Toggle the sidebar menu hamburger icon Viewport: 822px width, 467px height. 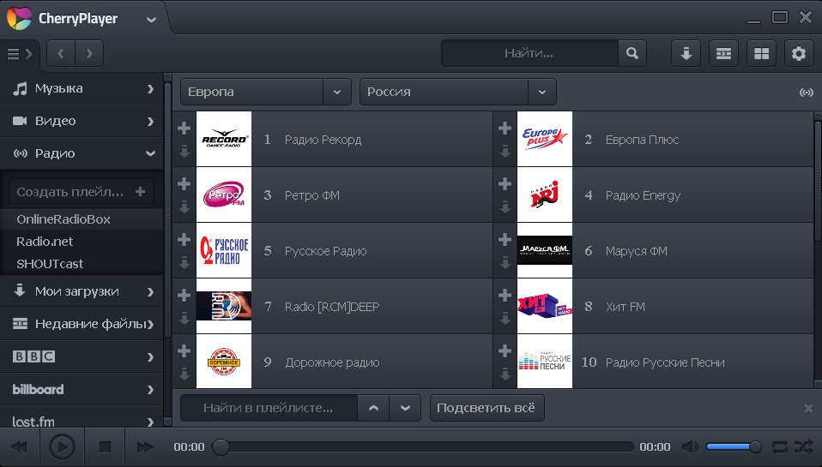pos(20,54)
